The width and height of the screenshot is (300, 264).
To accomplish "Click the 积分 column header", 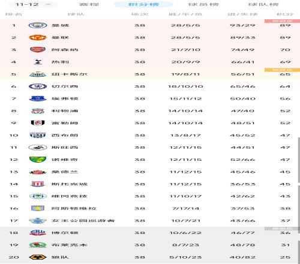I will click(285, 14).
